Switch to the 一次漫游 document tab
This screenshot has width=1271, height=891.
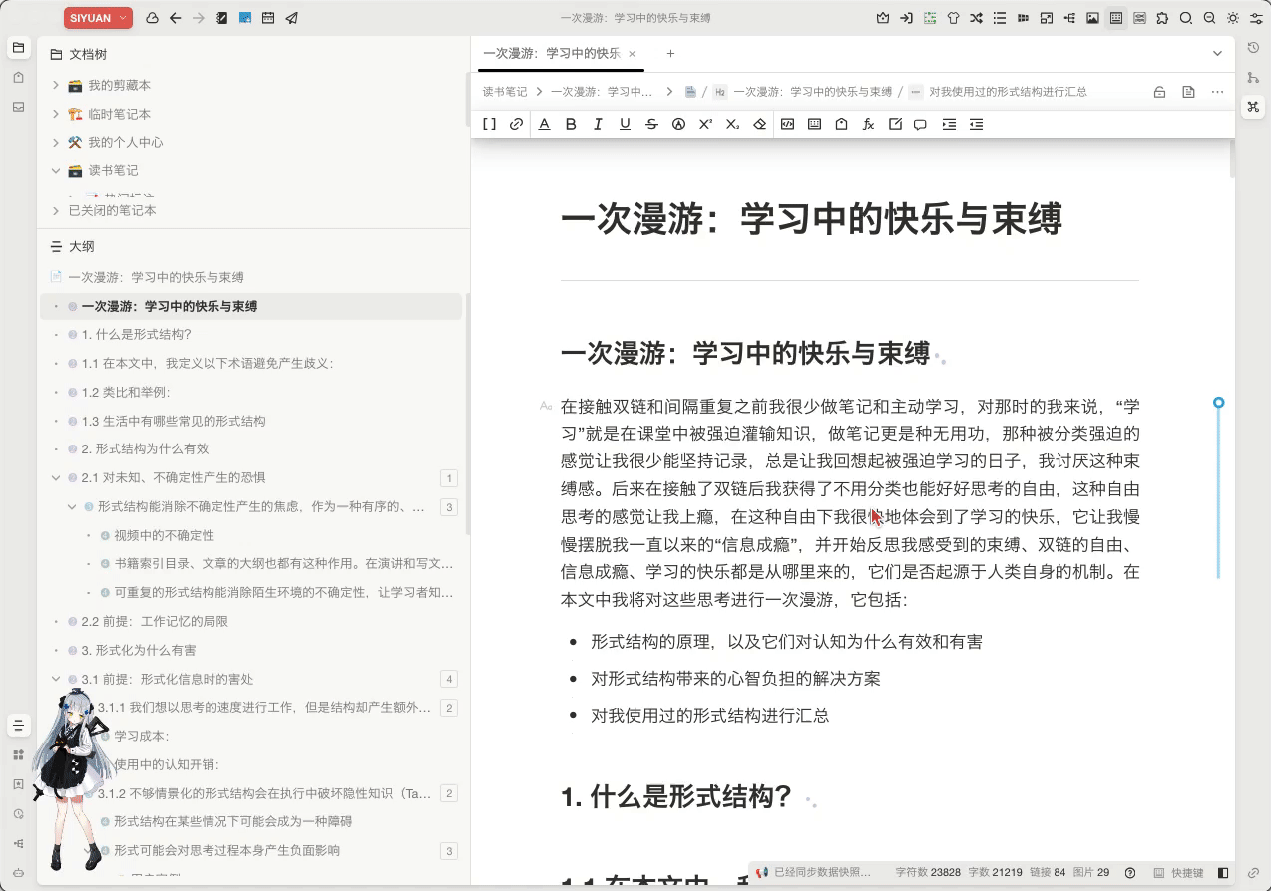(x=554, y=53)
